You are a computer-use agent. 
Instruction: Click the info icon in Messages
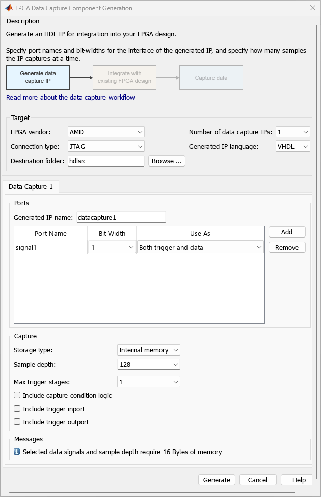[17, 452]
